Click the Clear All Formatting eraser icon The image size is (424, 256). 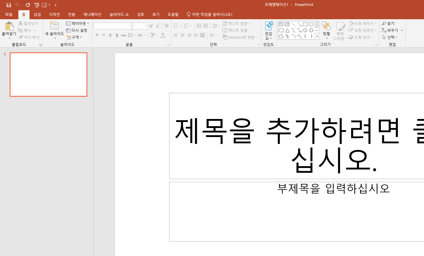pyautogui.click(x=166, y=26)
